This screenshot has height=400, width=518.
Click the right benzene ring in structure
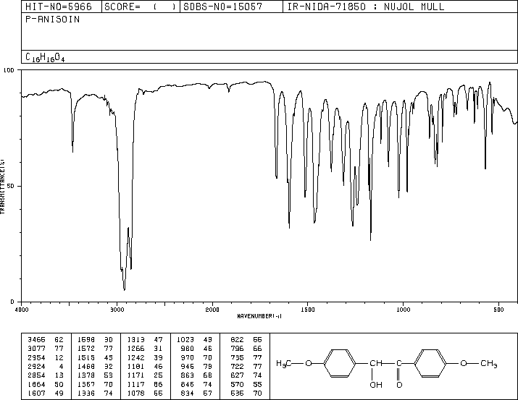click(430, 363)
